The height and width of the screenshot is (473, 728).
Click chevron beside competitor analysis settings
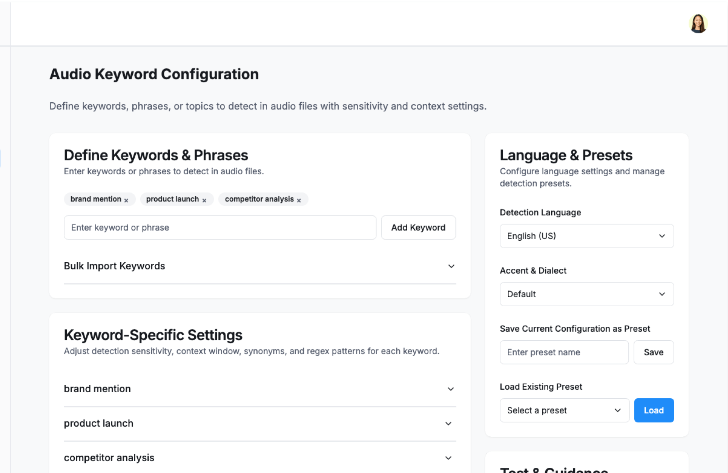448,458
